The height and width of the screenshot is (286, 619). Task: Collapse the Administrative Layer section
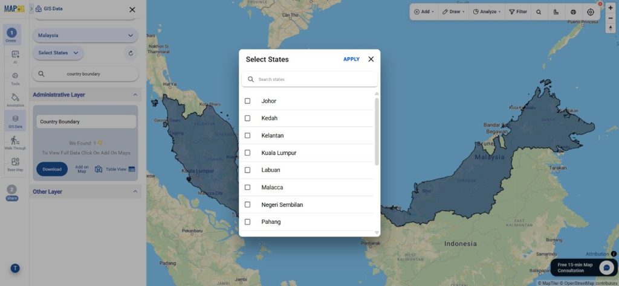pyautogui.click(x=135, y=95)
